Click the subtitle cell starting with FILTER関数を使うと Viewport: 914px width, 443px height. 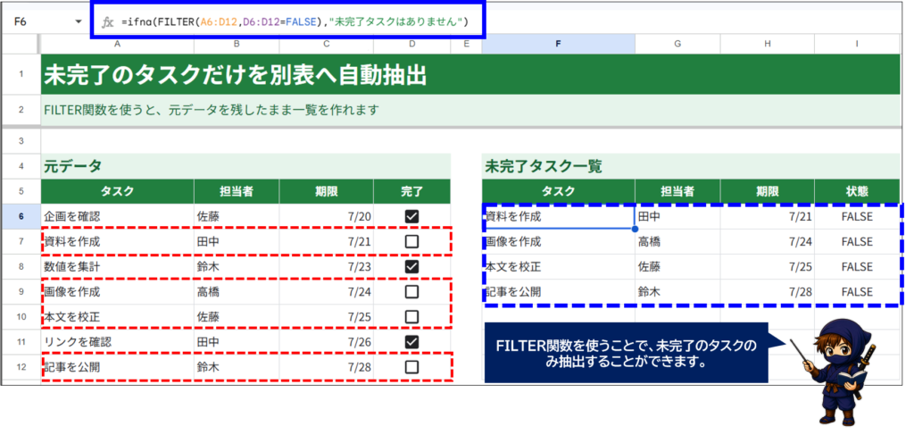[x=470, y=110]
